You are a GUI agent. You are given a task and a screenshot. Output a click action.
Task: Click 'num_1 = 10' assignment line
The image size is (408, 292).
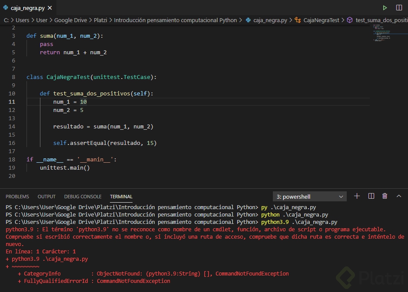coord(70,102)
